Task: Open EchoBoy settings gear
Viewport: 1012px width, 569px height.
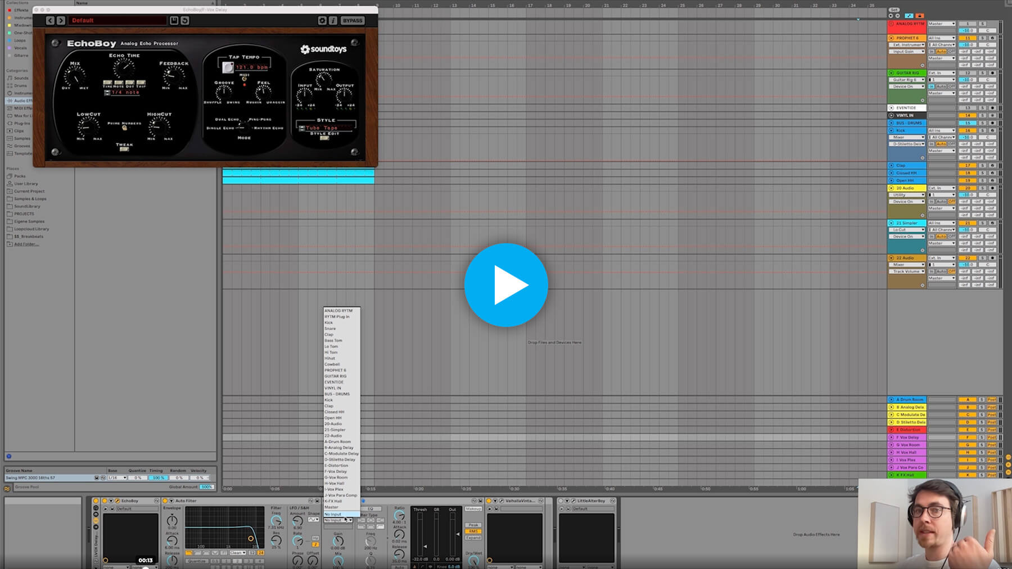Action: (x=322, y=20)
